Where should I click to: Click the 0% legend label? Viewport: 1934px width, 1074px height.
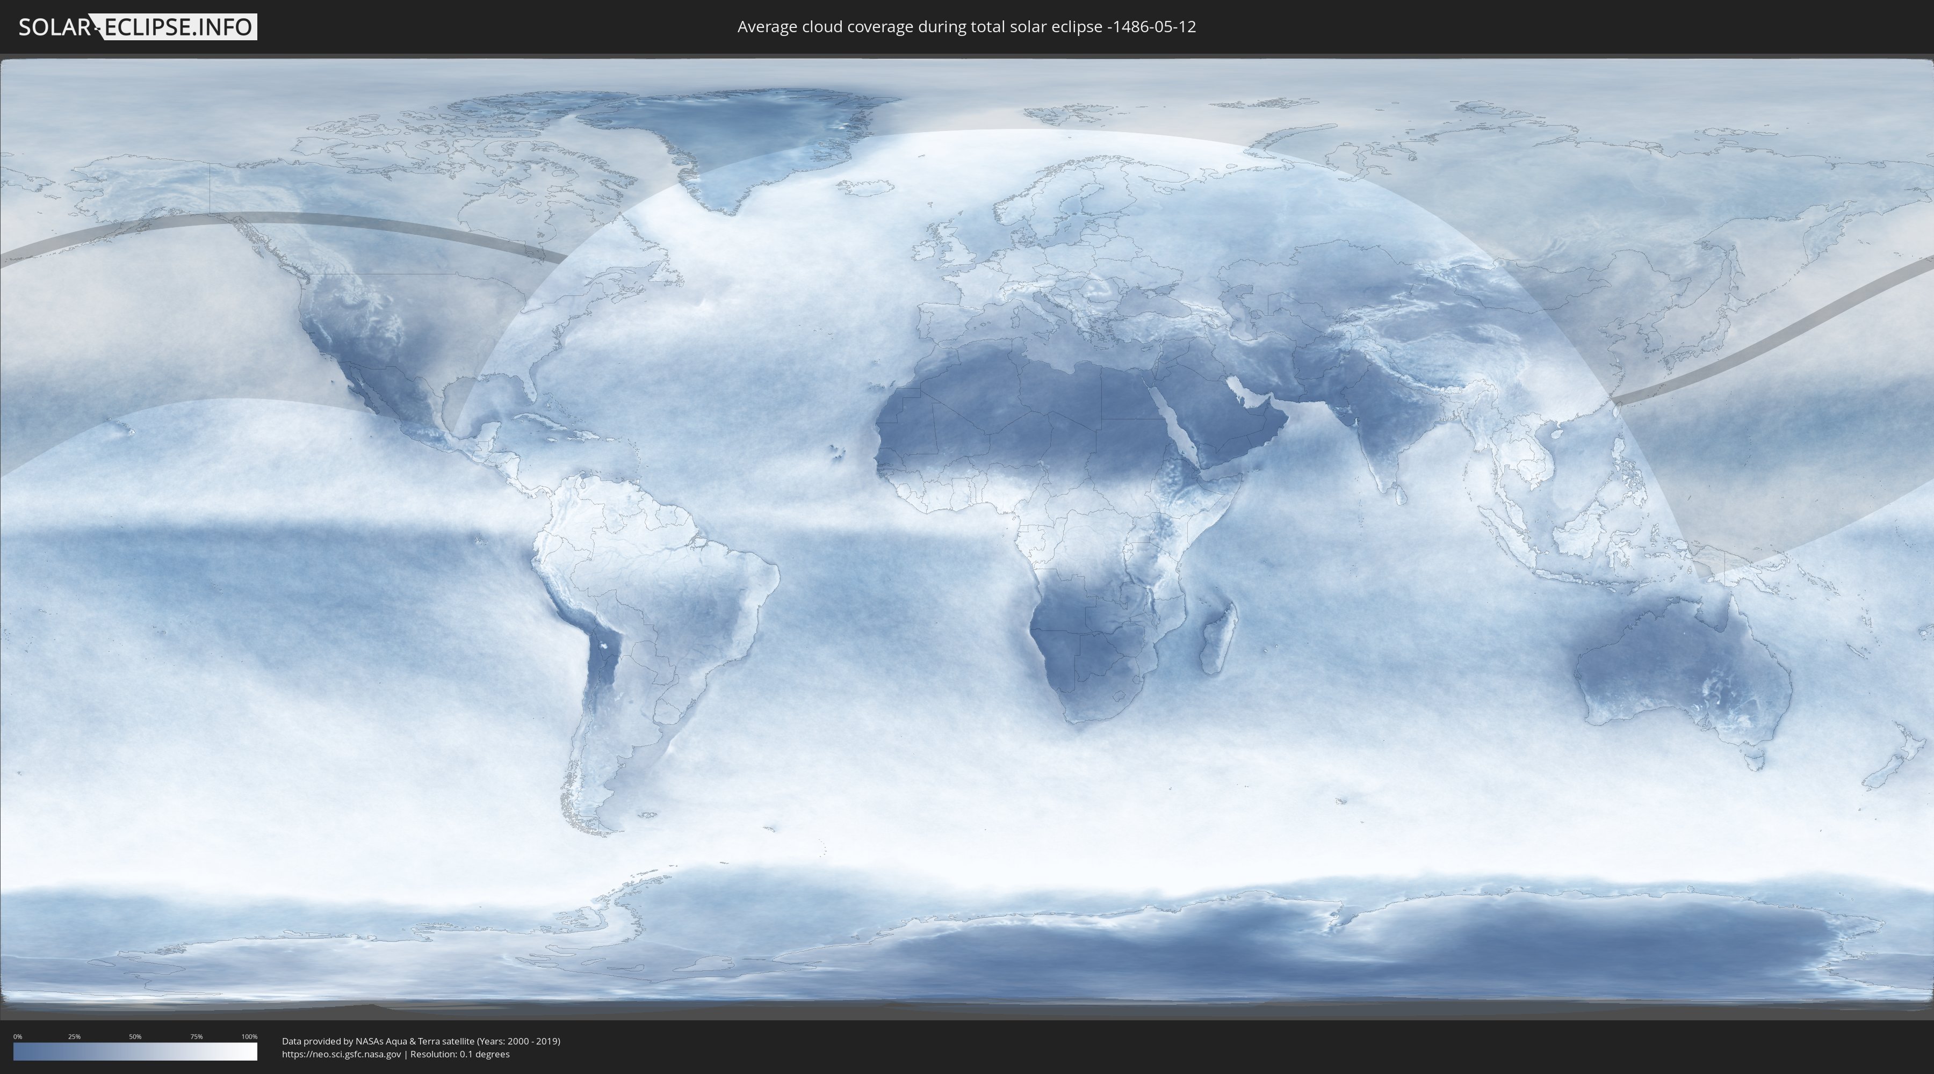point(18,1036)
